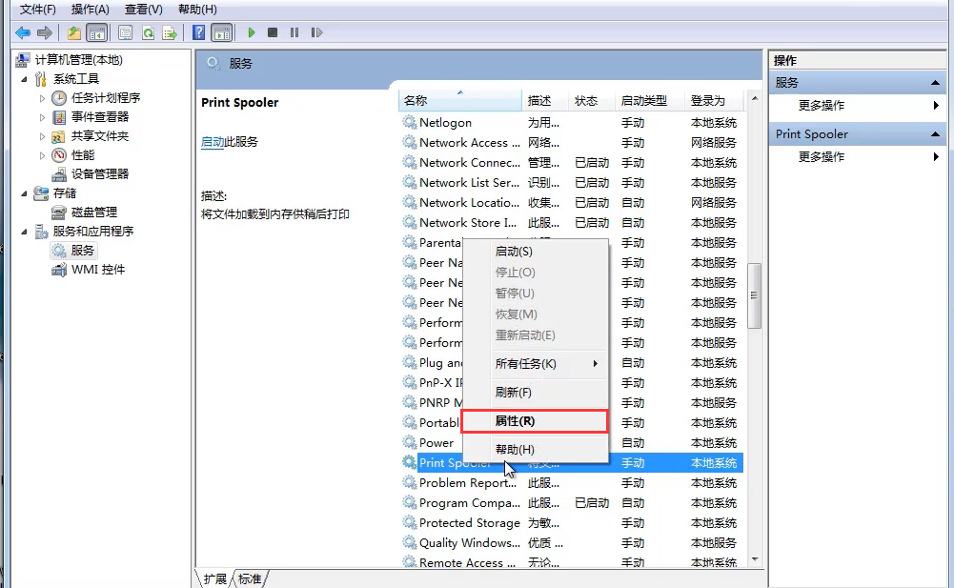Click the services list scrollbar thumb

[755, 295]
